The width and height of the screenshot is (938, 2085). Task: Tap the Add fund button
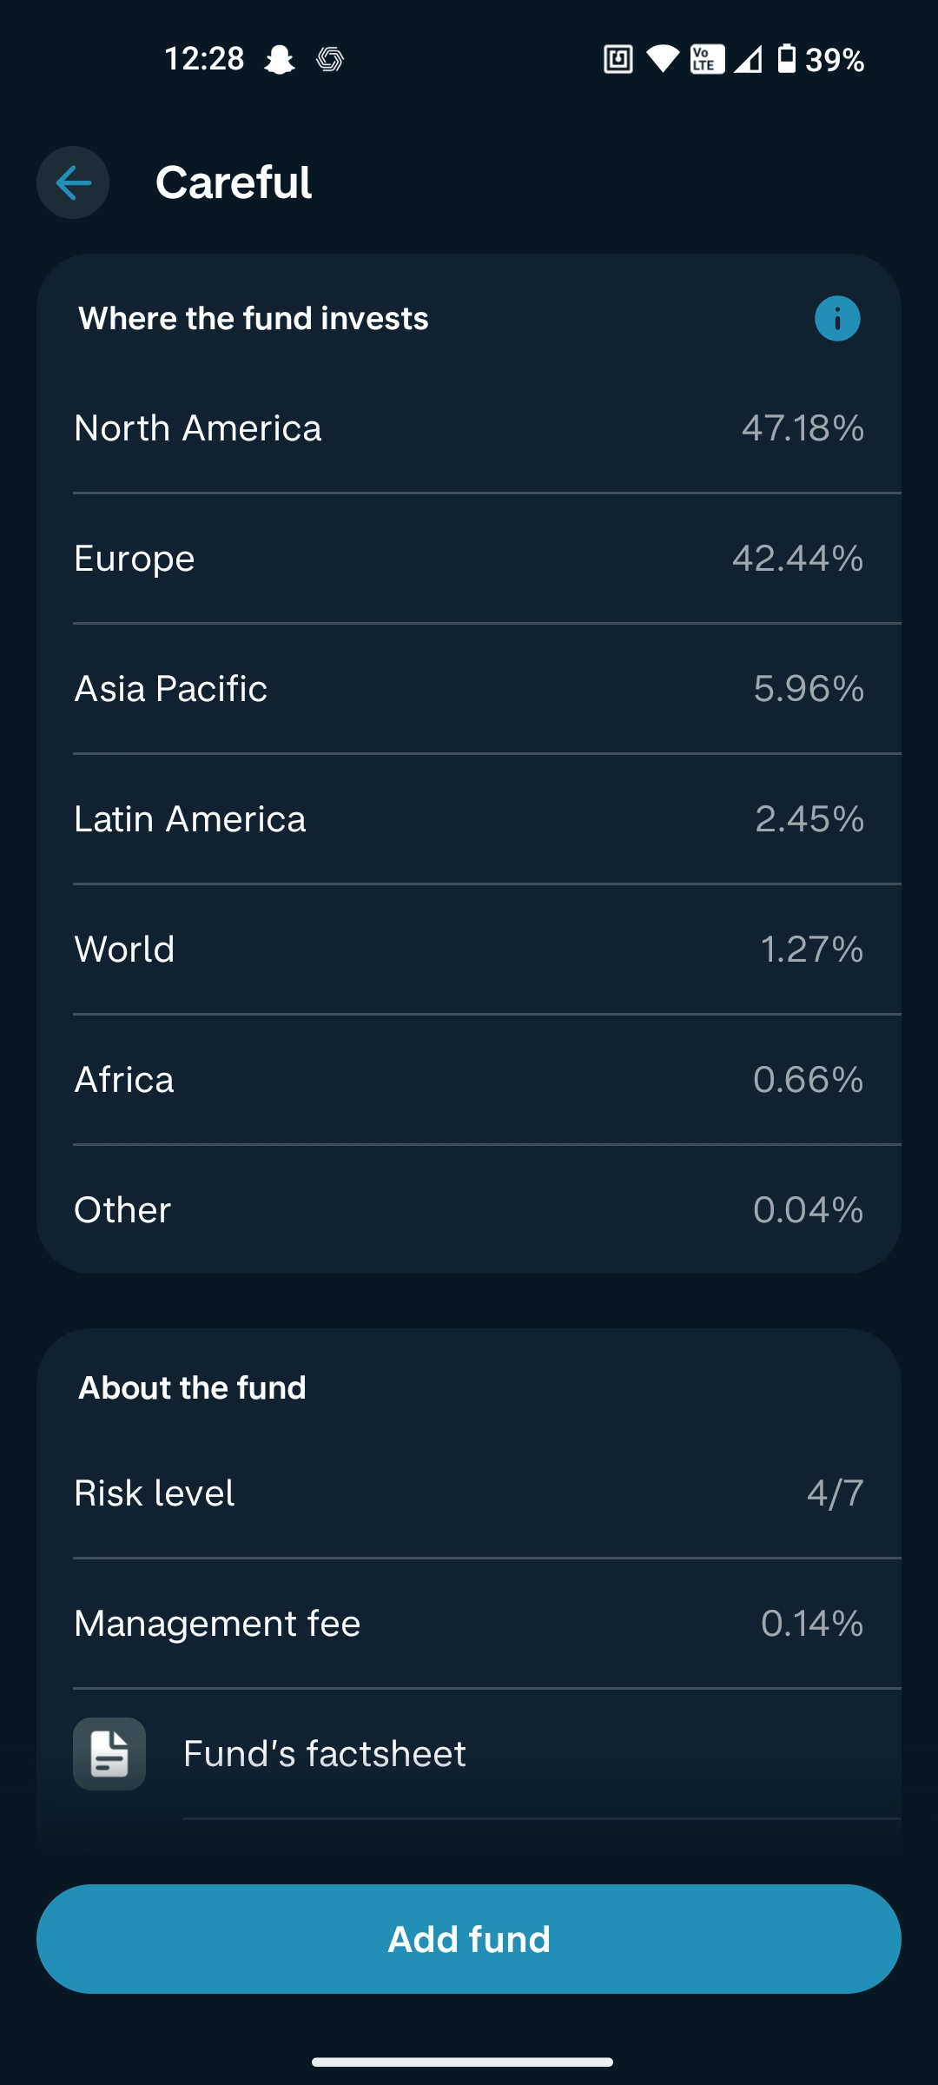[469, 1939]
